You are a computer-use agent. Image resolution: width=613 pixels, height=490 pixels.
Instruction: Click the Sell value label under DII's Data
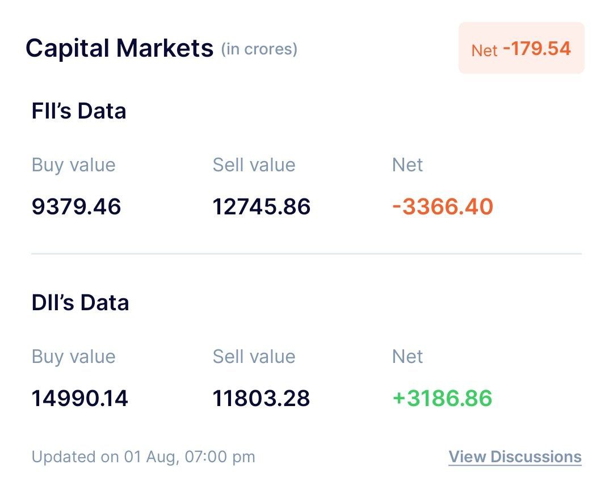pyautogui.click(x=254, y=357)
